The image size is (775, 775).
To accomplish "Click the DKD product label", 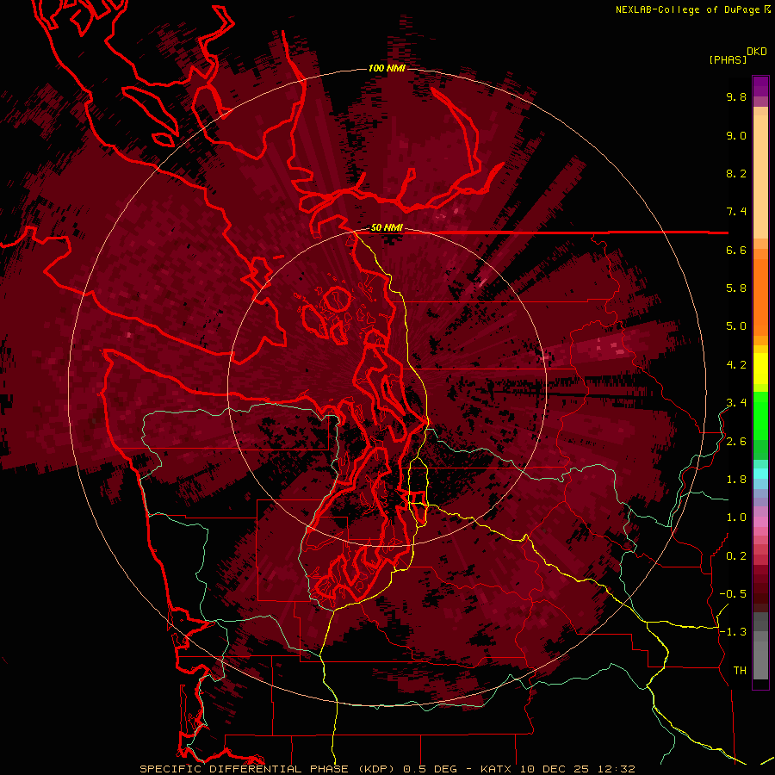I will tap(757, 52).
